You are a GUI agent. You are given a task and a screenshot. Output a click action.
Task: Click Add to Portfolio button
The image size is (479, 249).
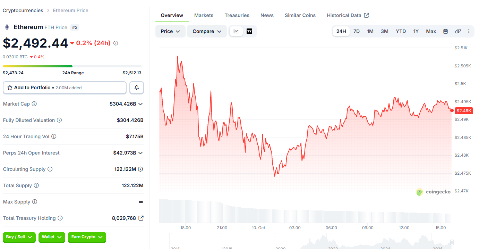(x=65, y=88)
